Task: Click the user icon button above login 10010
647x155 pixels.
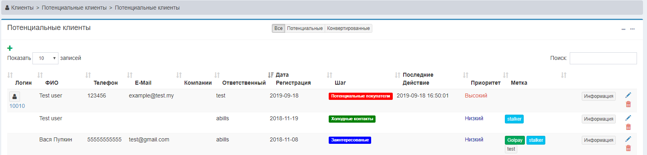Action: tap(14, 97)
